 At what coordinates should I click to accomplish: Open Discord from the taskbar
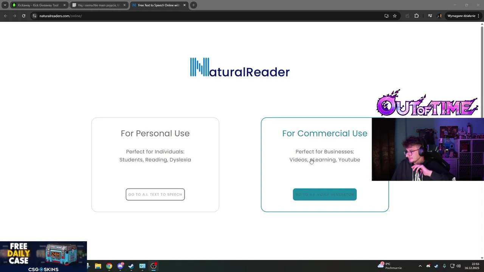pyautogui.click(x=120, y=266)
